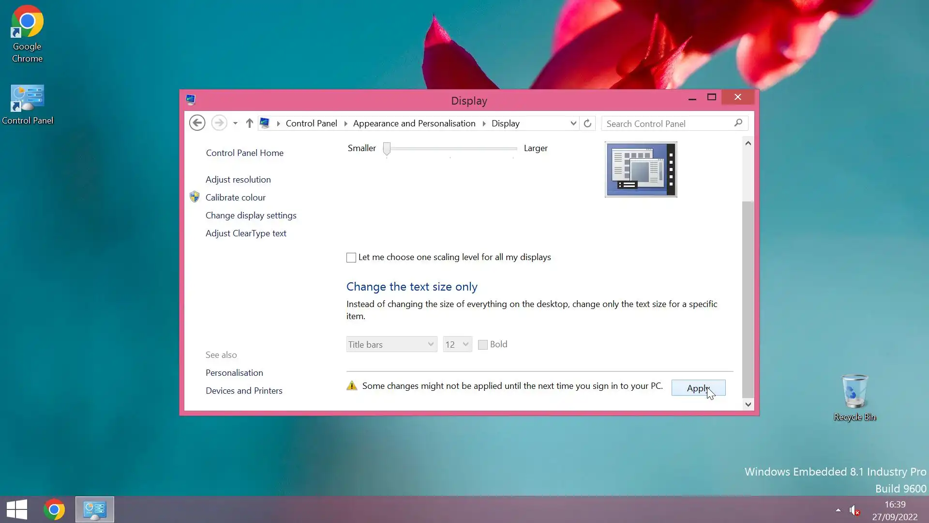Click the Up one level arrow

pyautogui.click(x=249, y=123)
